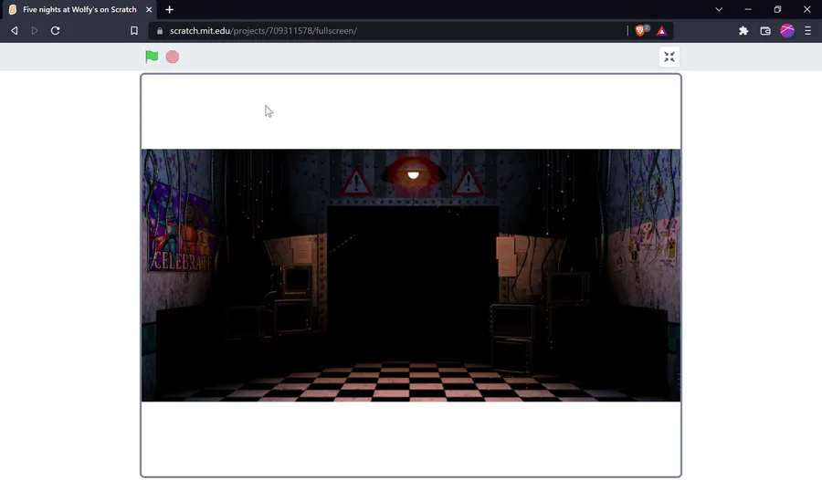Exit fullscreen mode using collapse arrows icon

669,57
